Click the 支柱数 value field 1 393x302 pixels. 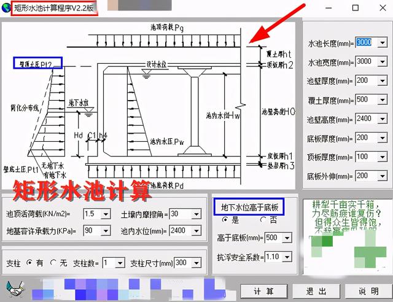pyautogui.click(x=109, y=263)
